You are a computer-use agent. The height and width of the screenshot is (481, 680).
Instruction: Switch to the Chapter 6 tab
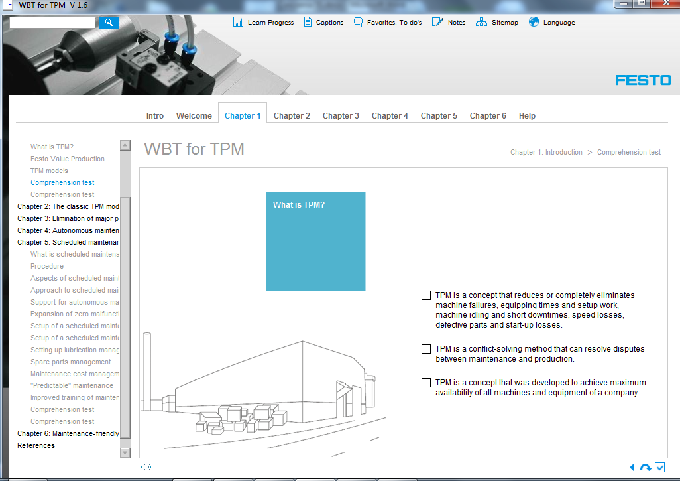pos(488,116)
